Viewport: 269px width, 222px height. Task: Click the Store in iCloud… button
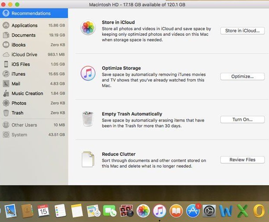242,31
